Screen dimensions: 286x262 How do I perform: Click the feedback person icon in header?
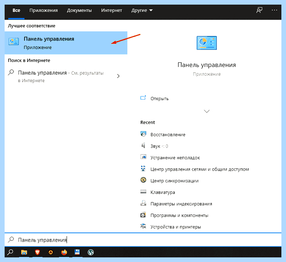click(259, 10)
